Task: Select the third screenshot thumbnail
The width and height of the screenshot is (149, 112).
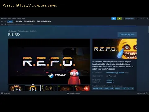Action: pos(47,88)
